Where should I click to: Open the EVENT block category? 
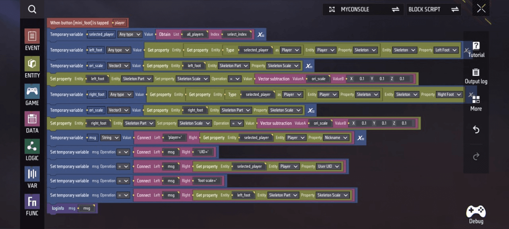click(32, 40)
